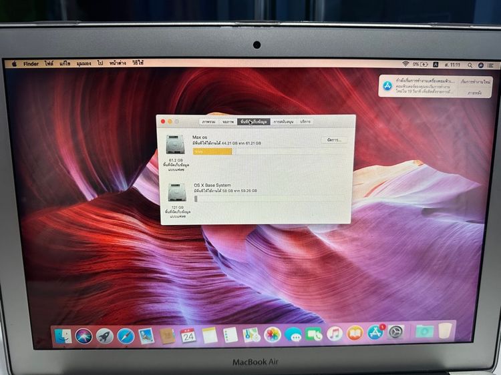Switch to the บริการ (Service) tab

coord(305,122)
